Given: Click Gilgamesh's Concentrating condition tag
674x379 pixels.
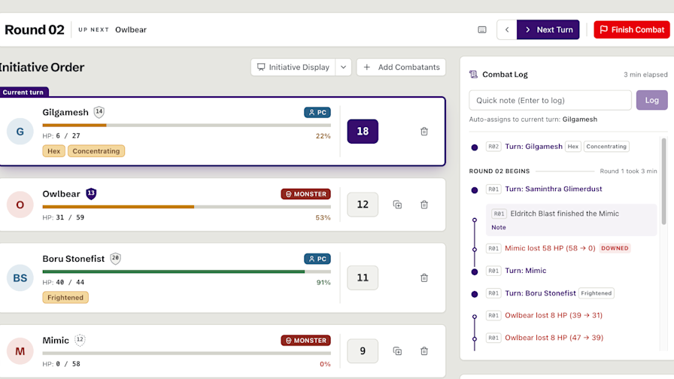Looking at the screenshot, I should pyautogui.click(x=96, y=151).
